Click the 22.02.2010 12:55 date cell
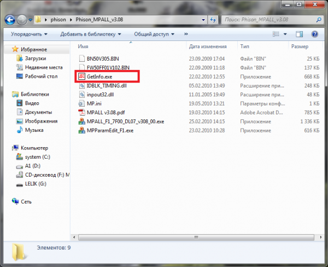The height and width of the screenshot is (267, 328). point(207,77)
